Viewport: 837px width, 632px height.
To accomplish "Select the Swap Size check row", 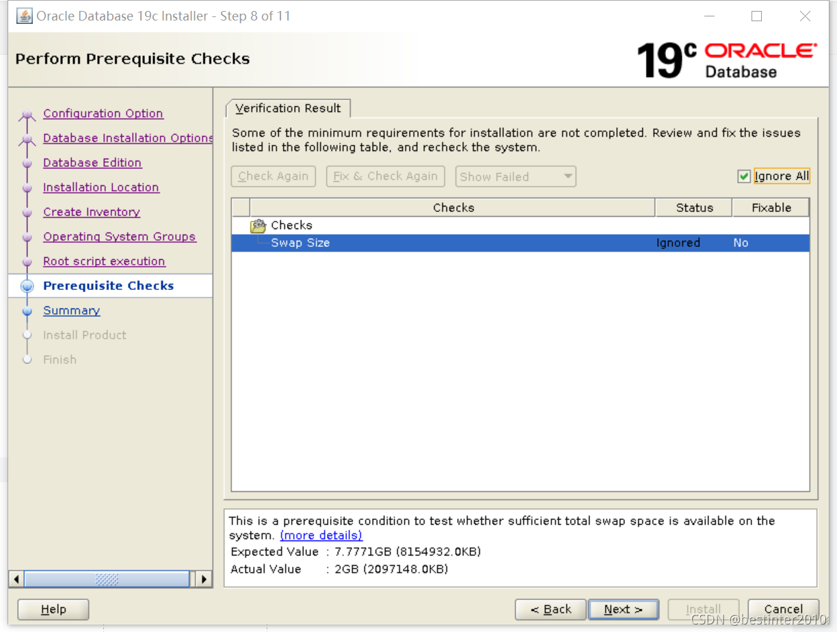I will click(520, 243).
